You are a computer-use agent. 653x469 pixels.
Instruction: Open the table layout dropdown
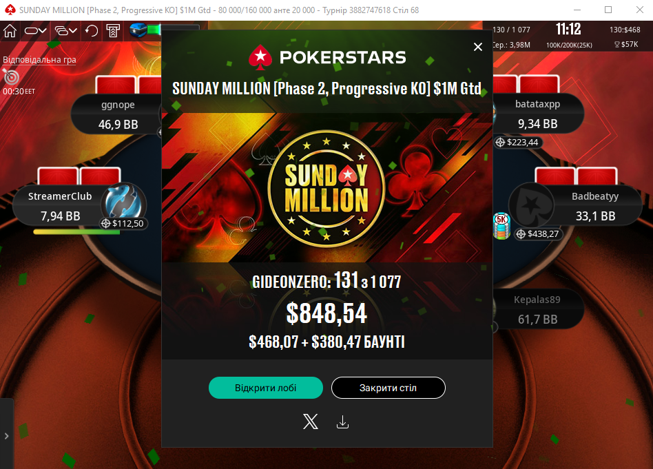coord(35,31)
